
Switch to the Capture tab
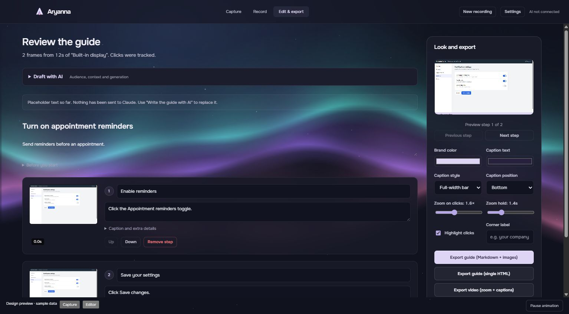234,11
